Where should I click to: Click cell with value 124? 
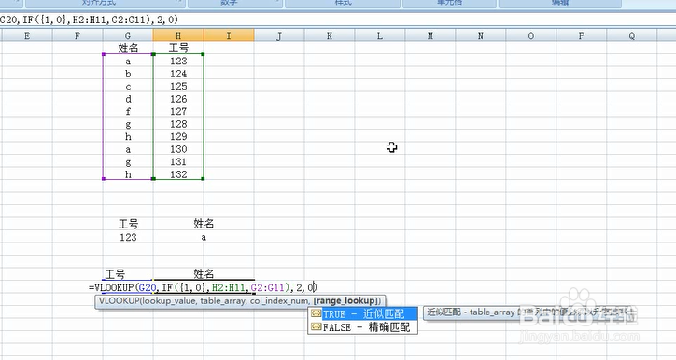tap(178, 74)
